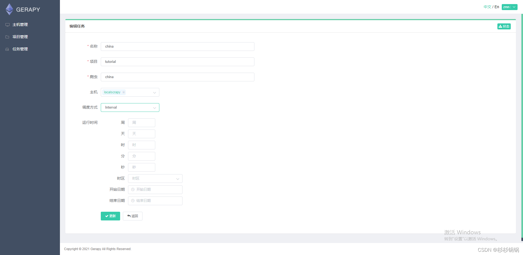
Task: Click clock icon in 开始日期 field
Action: pos(133,190)
